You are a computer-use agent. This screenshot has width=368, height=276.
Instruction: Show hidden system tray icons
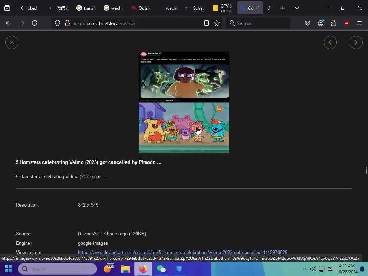coord(304,269)
